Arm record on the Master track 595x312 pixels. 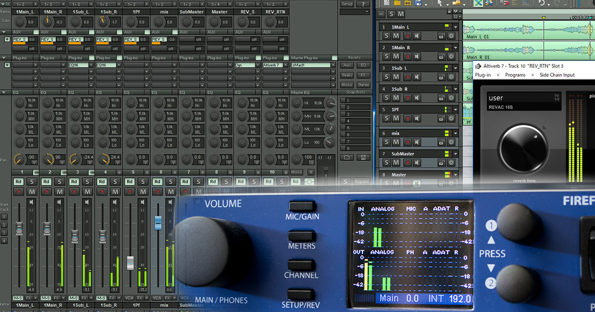(x=408, y=184)
